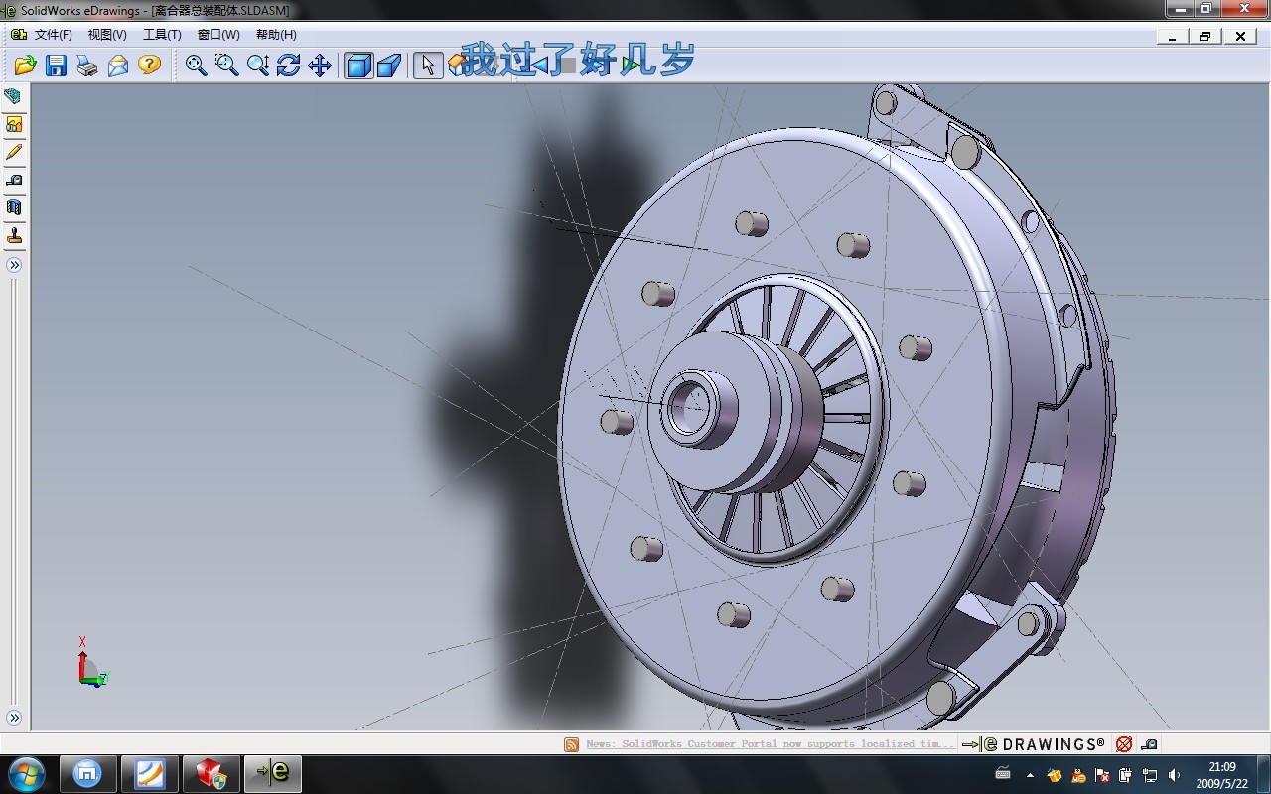Select the Zoom in/out tool

point(258,66)
